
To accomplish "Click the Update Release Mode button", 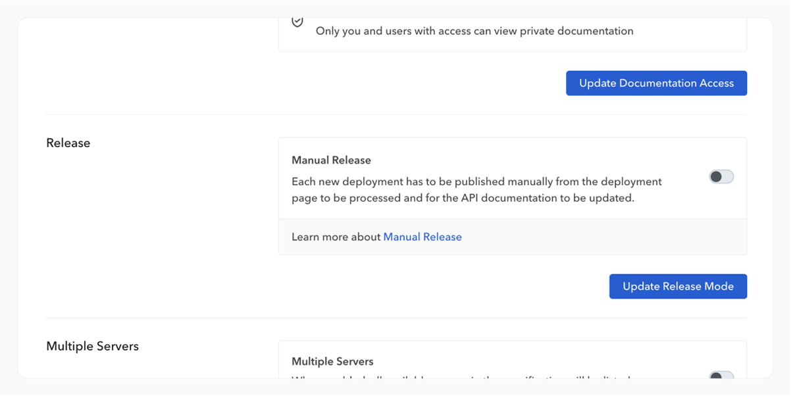I will pos(678,287).
